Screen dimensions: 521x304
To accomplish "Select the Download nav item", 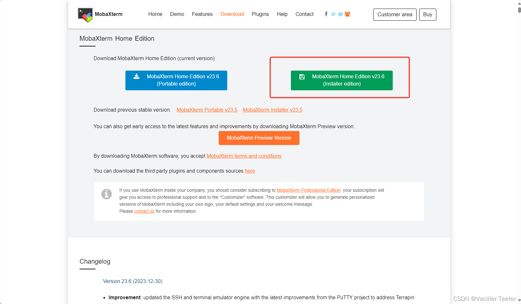I will click(x=232, y=14).
